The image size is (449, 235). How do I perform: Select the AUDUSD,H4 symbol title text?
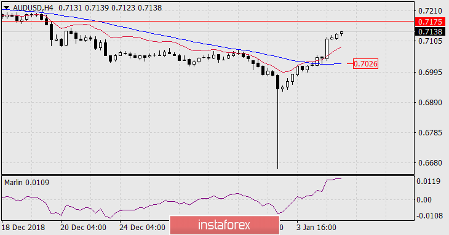[x=33, y=8]
